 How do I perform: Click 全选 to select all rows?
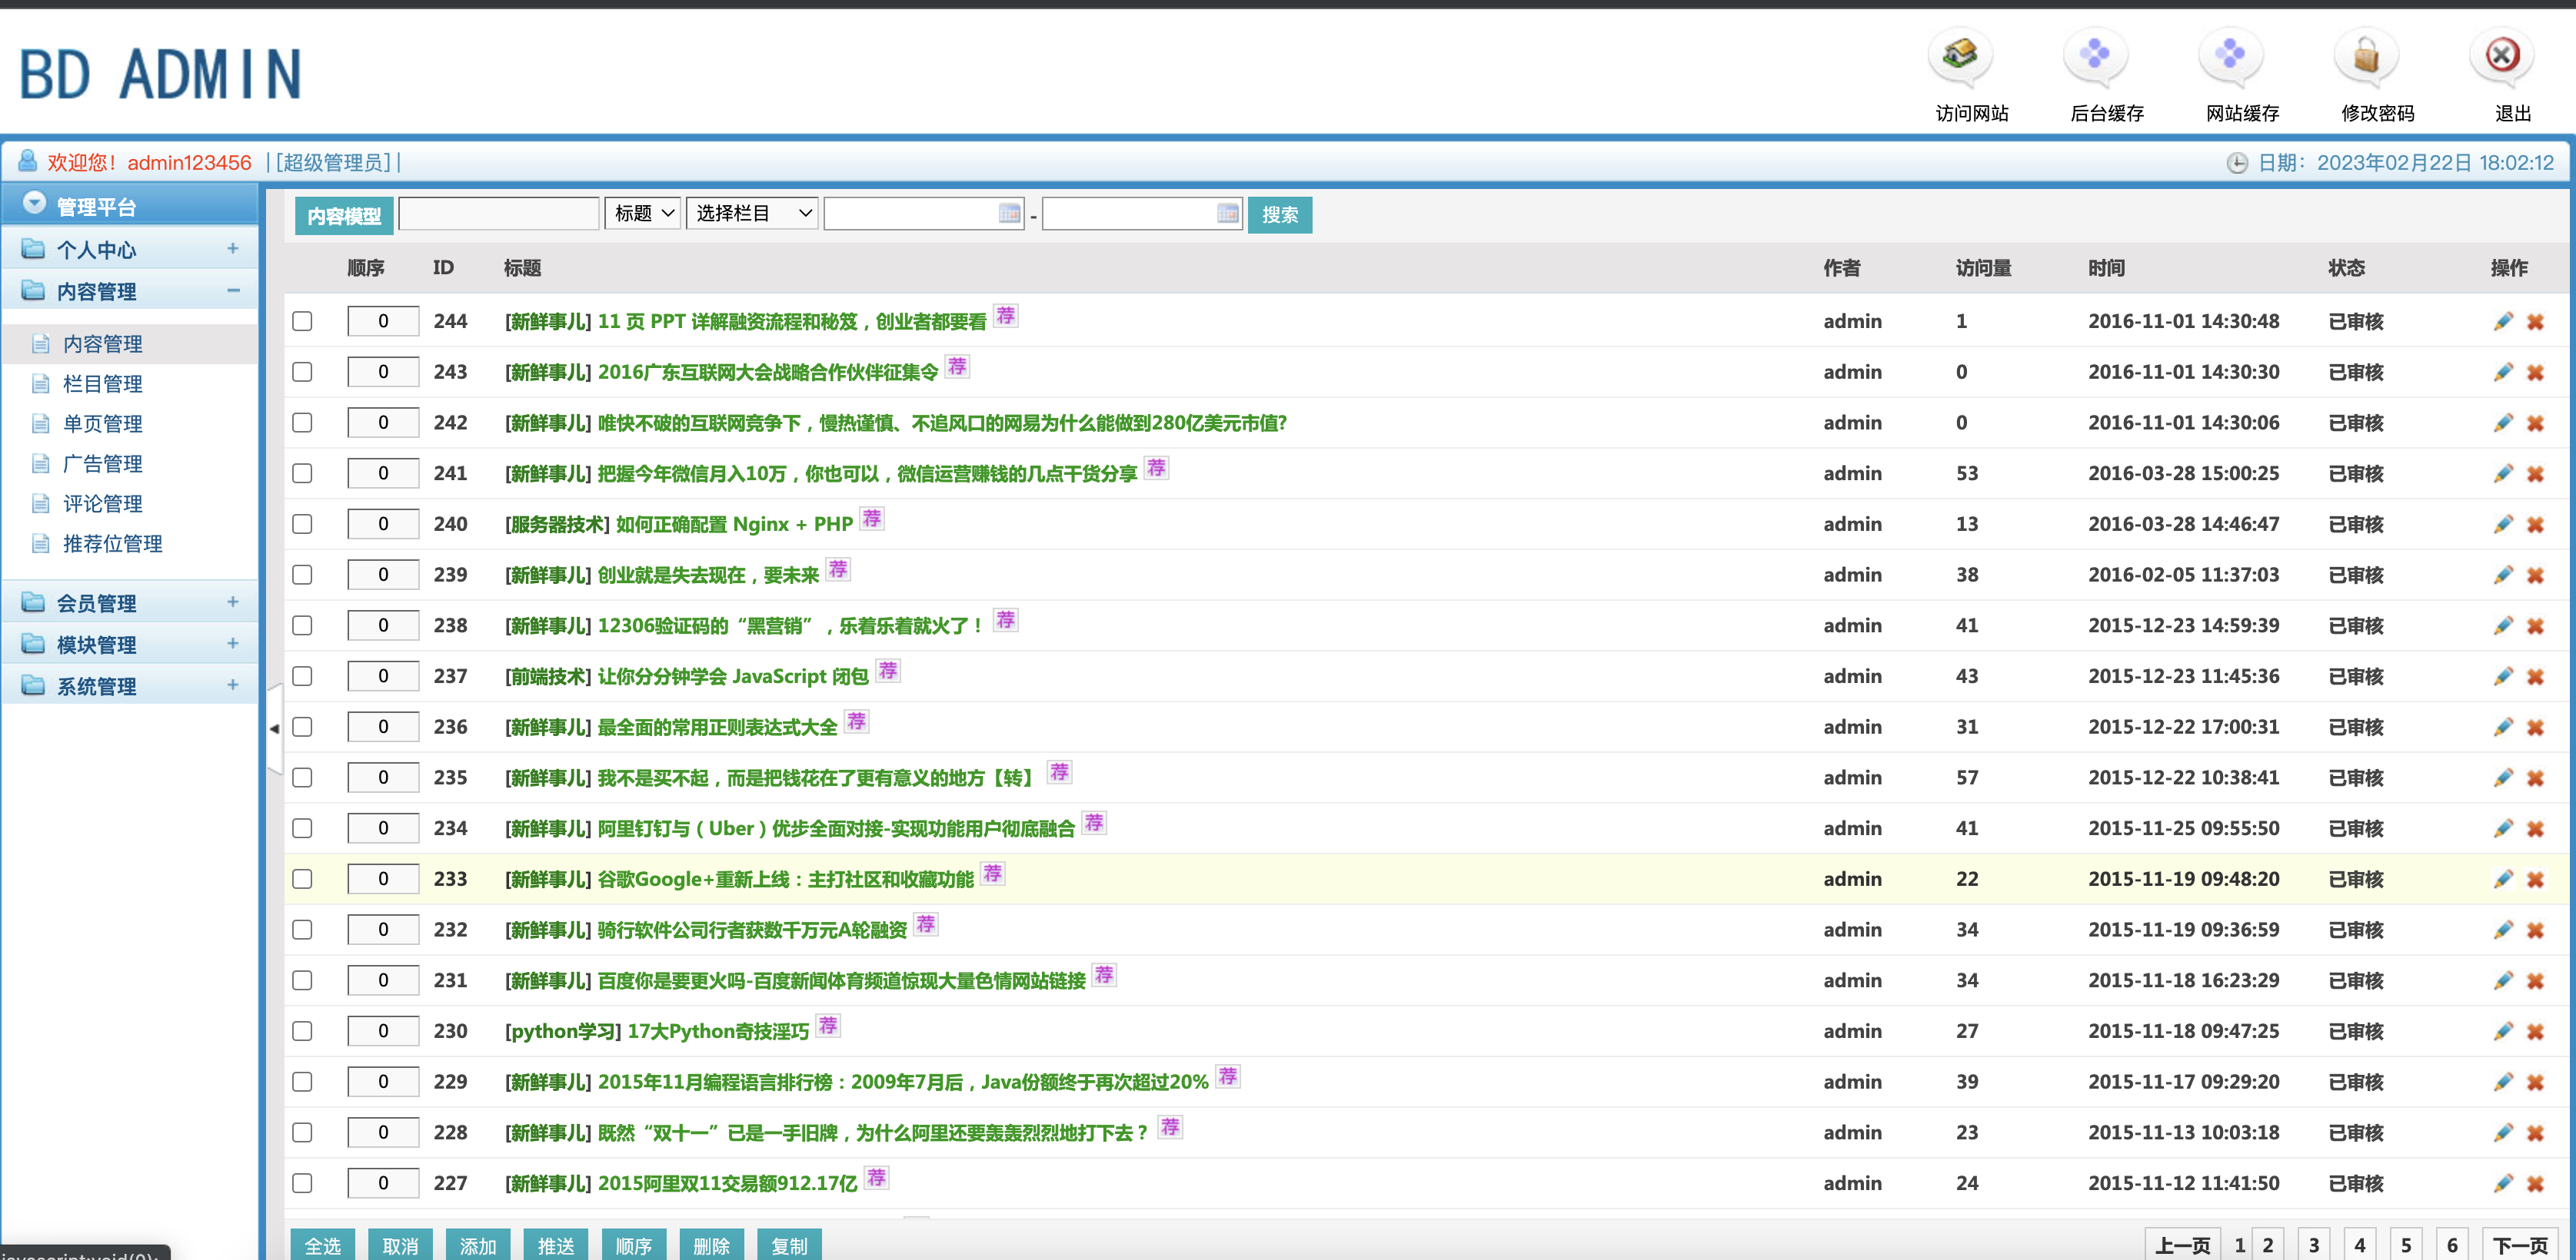click(323, 1245)
